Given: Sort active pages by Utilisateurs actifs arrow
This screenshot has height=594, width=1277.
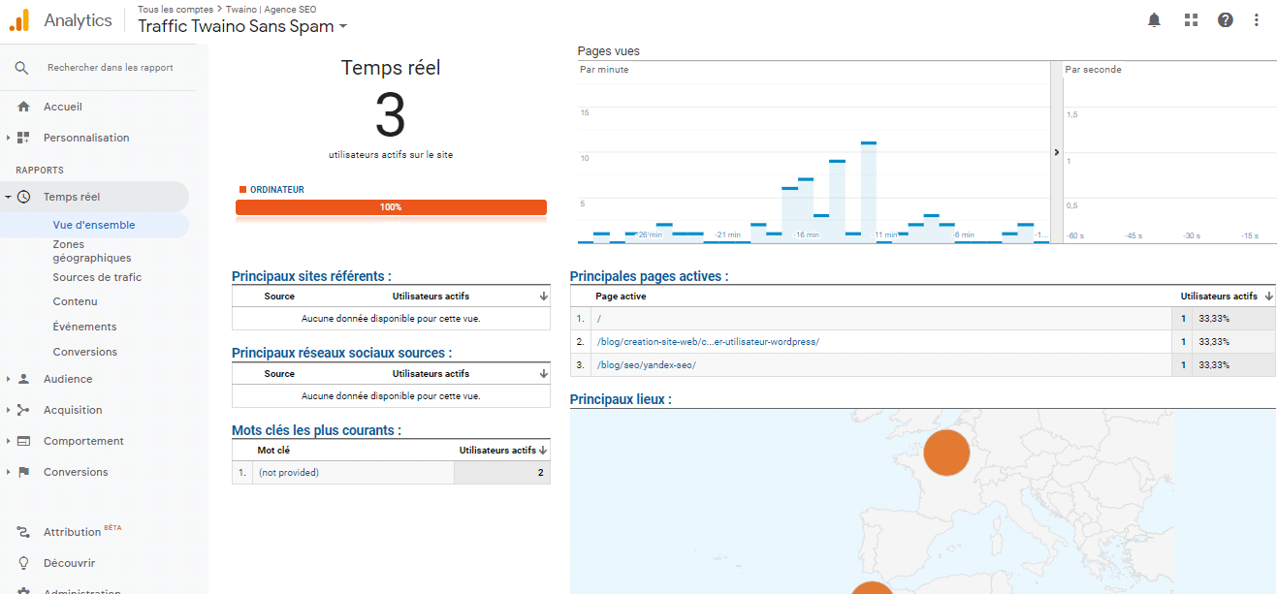Looking at the screenshot, I should 1268,296.
